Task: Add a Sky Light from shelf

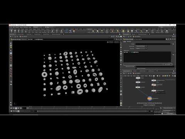Action: tap(128, 31)
